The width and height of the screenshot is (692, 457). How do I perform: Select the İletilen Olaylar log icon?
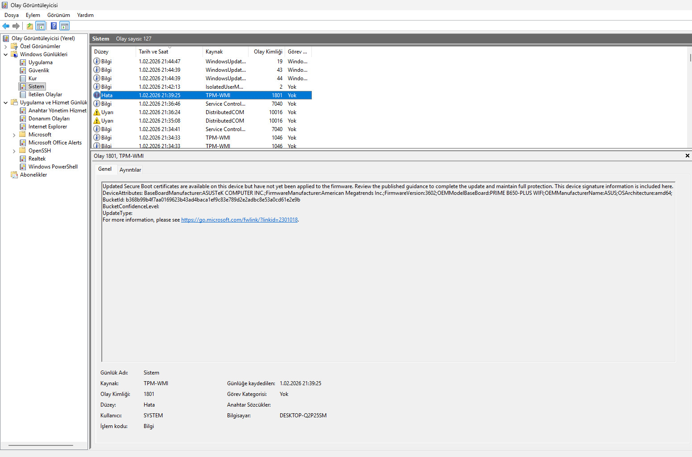pos(23,95)
